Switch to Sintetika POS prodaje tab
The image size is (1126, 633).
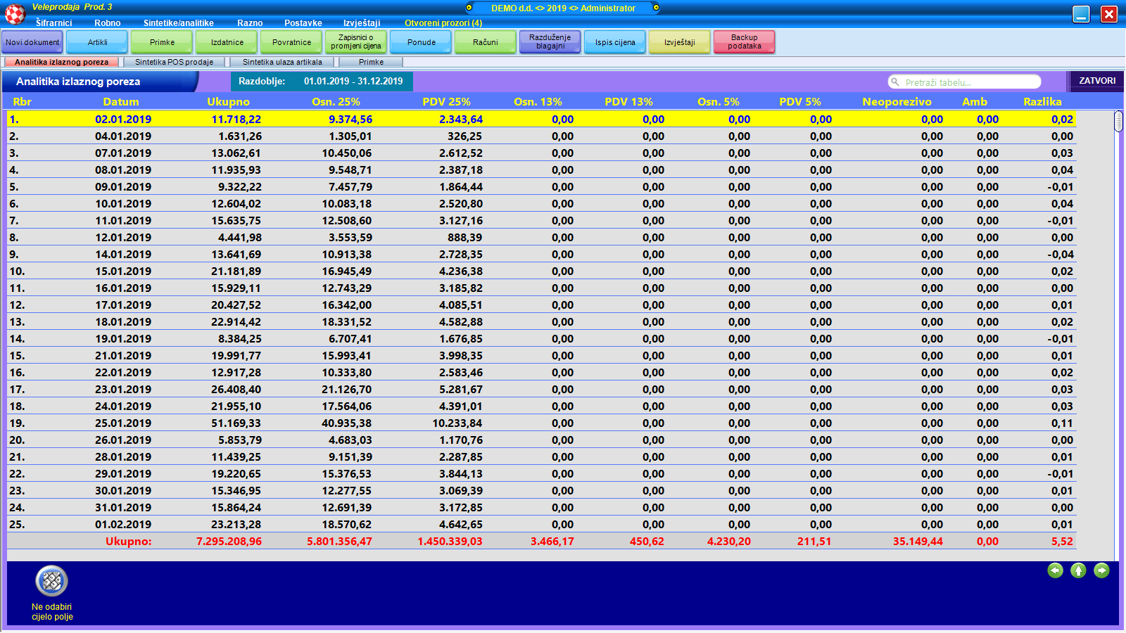pyautogui.click(x=174, y=62)
